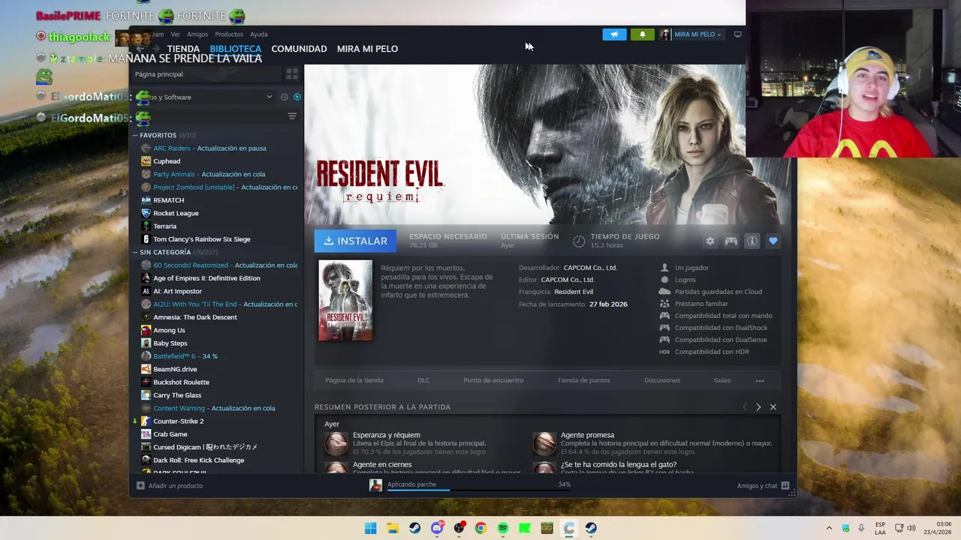Open Página de la tienda link
The height and width of the screenshot is (540, 961).
coord(354,380)
